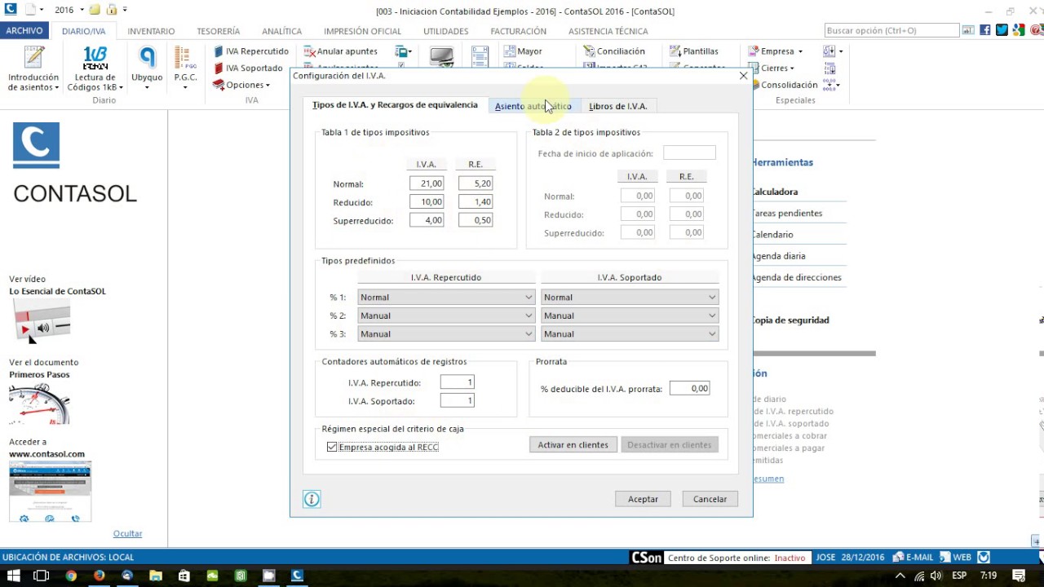Click the Buscar opción search box
The height and width of the screenshot is (587, 1044).
pyautogui.click(x=891, y=30)
